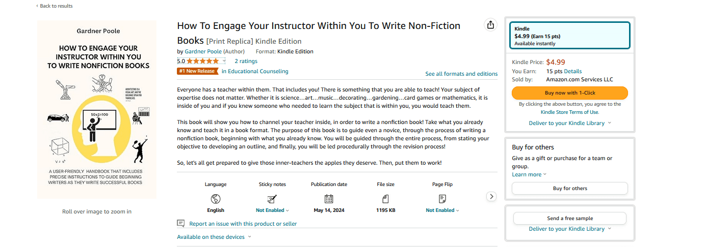
Task: Go Back to results
Action: (x=55, y=6)
